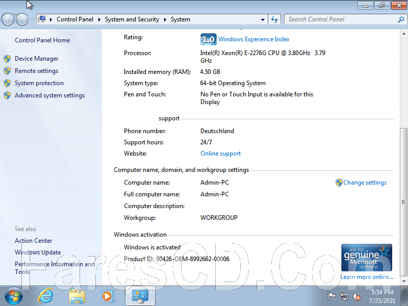Click the muted volume tray icon
This screenshot has height=306, width=408.
pos(356,296)
